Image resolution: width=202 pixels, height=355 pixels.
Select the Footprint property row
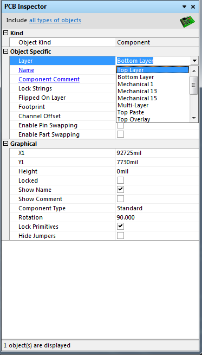62,107
